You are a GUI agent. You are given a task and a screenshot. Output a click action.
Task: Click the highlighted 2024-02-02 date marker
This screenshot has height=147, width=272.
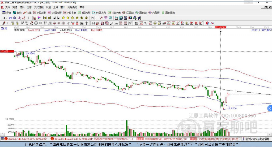point(220,27)
